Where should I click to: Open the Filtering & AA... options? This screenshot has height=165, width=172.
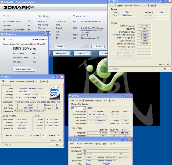tap(62, 54)
